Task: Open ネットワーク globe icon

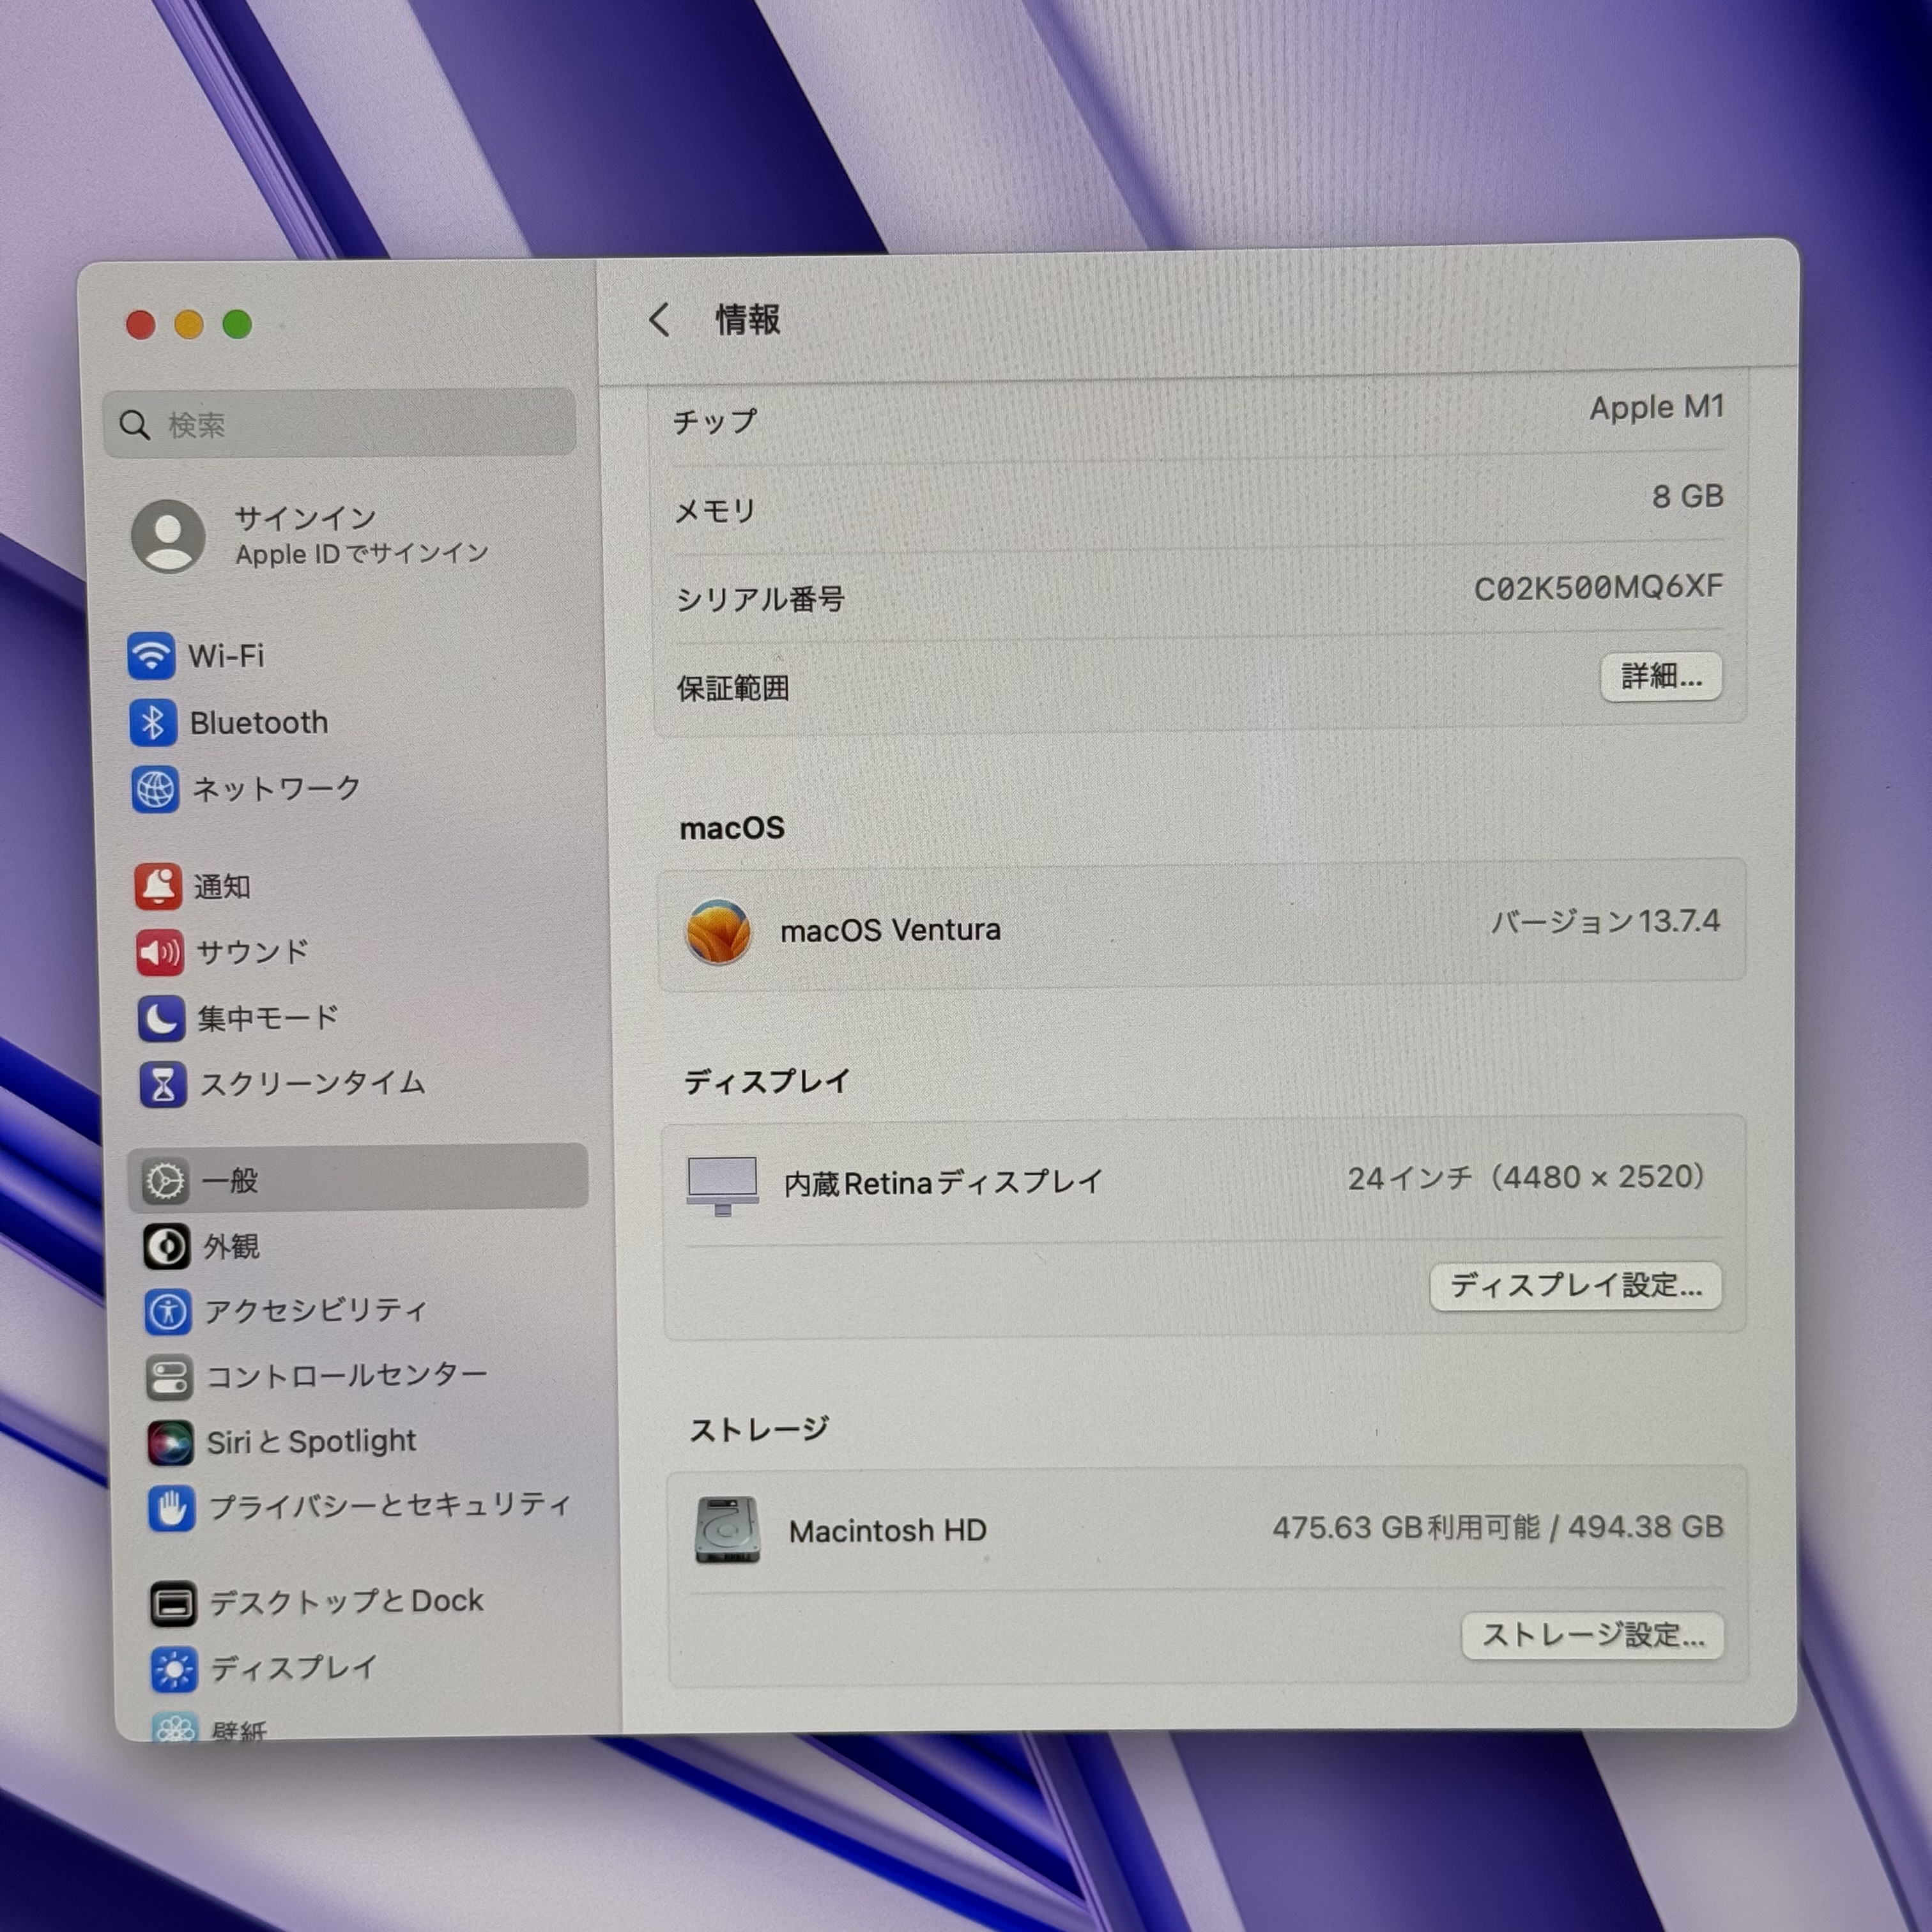Action: pyautogui.click(x=155, y=789)
